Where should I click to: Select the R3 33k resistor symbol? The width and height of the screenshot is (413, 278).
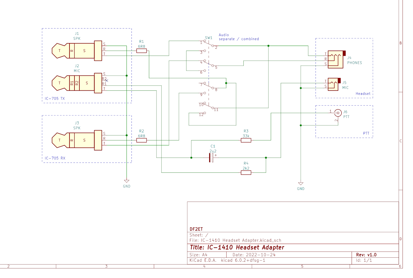(246, 140)
